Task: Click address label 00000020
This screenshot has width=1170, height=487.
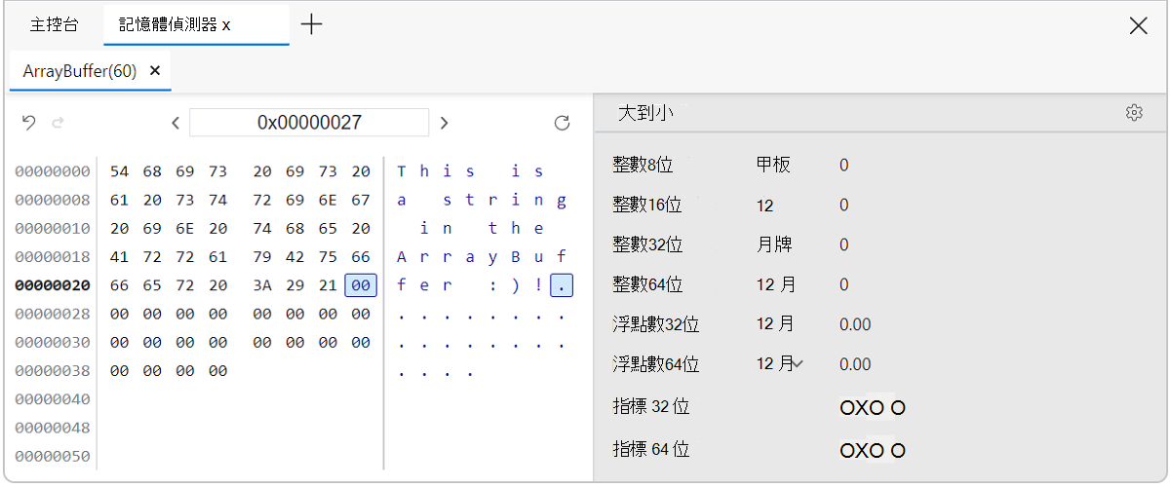Action: (53, 285)
